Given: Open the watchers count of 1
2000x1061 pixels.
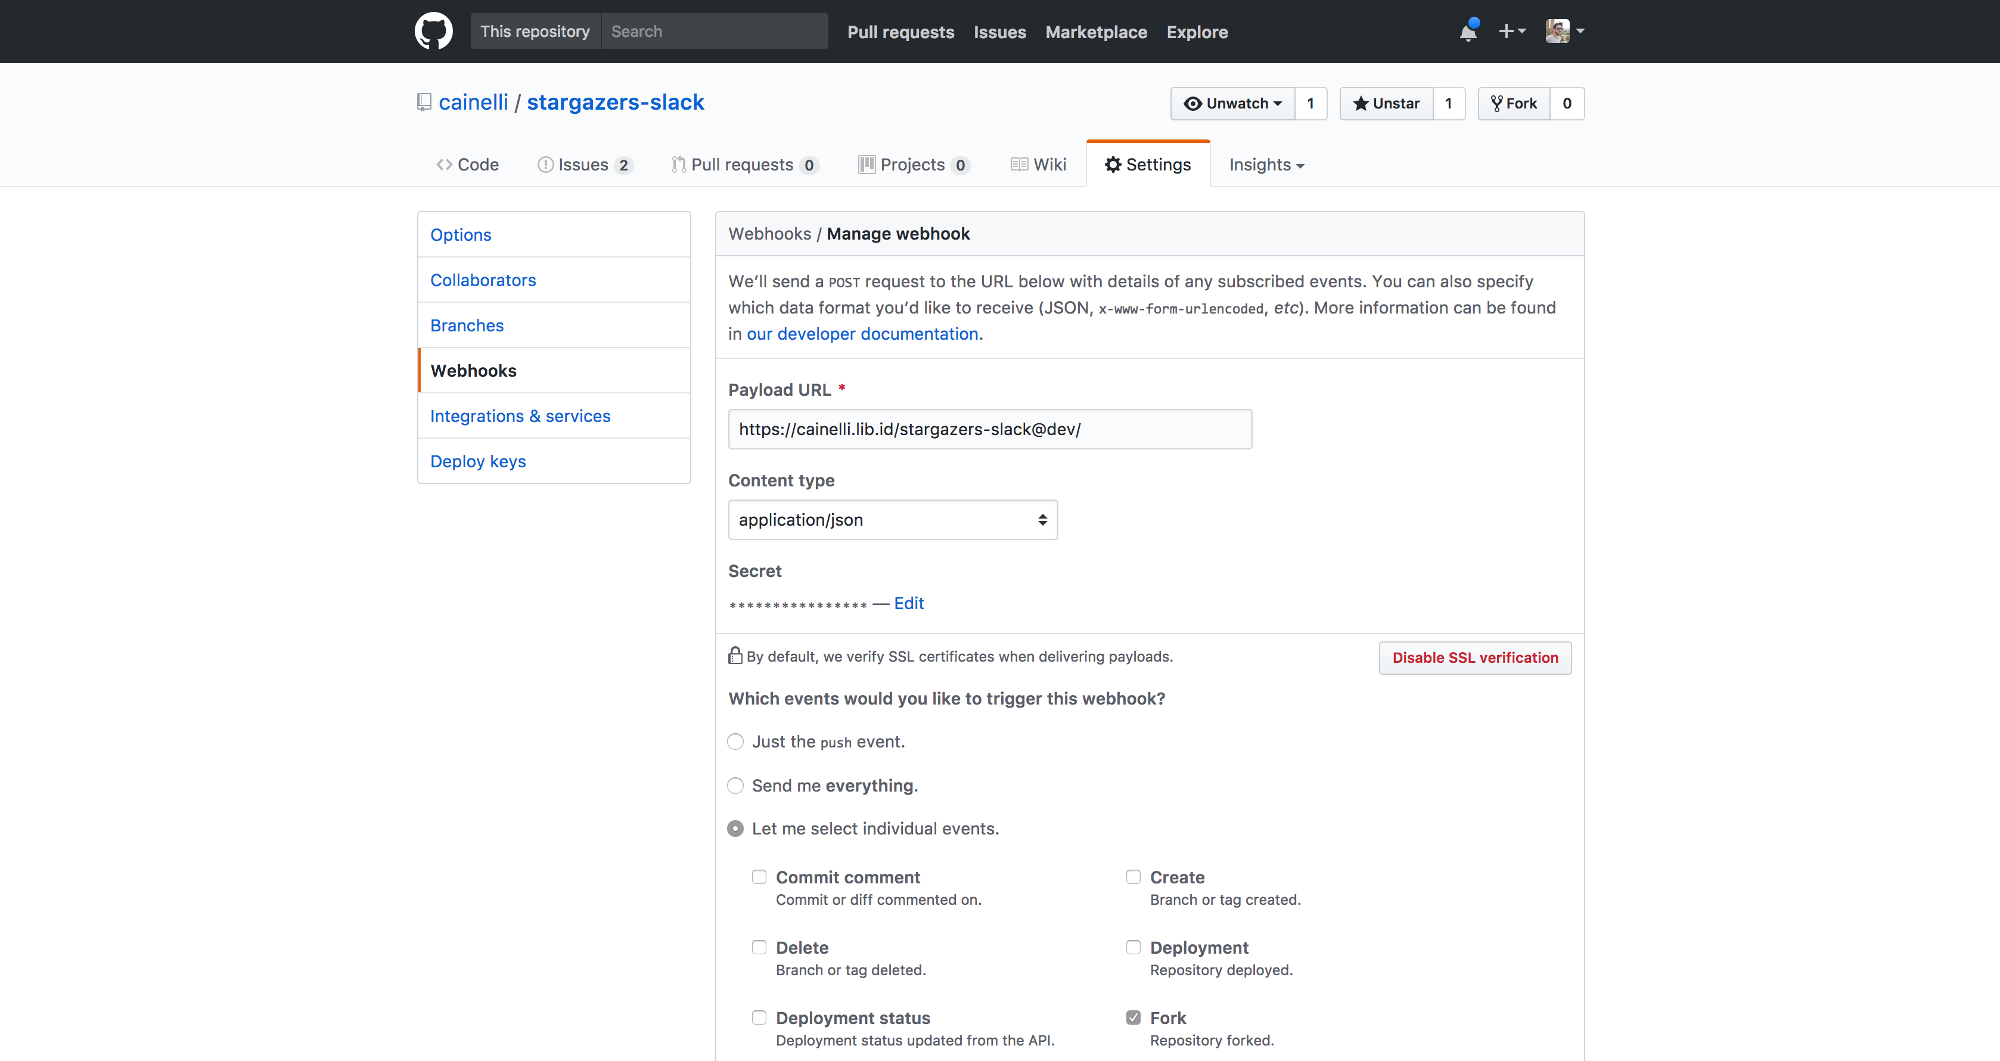Looking at the screenshot, I should tap(1310, 103).
